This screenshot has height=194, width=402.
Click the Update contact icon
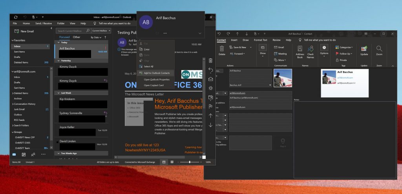coord(364,50)
